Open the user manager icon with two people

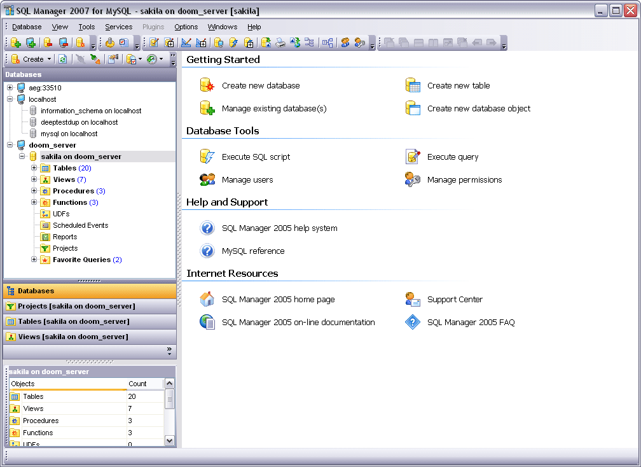[345, 43]
